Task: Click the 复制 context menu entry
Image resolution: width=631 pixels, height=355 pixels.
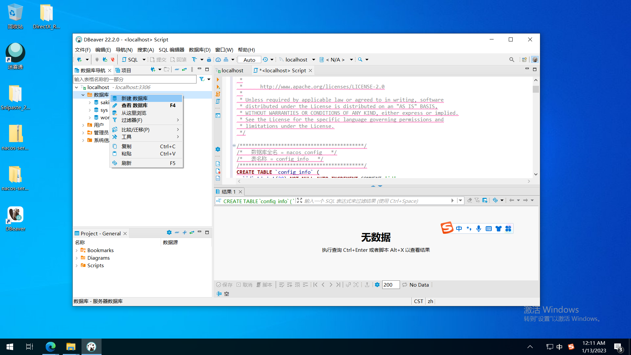Action: [x=146, y=147]
